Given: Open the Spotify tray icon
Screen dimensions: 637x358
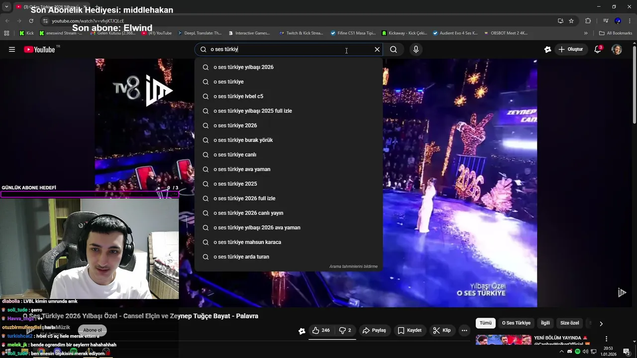Looking at the screenshot, I should [577, 352].
